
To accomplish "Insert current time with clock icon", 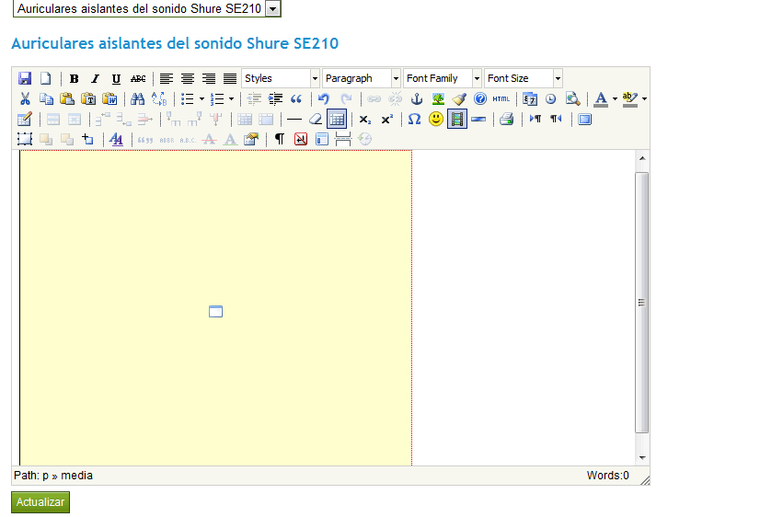I will point(550,98).
